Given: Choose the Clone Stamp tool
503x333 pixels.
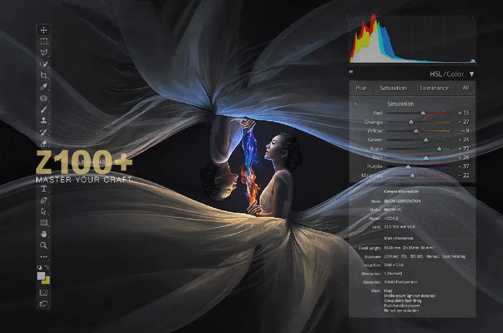Looking at the screenshot, I should pos(44,121).
